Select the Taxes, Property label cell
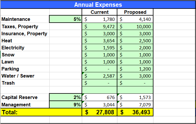 25,26
